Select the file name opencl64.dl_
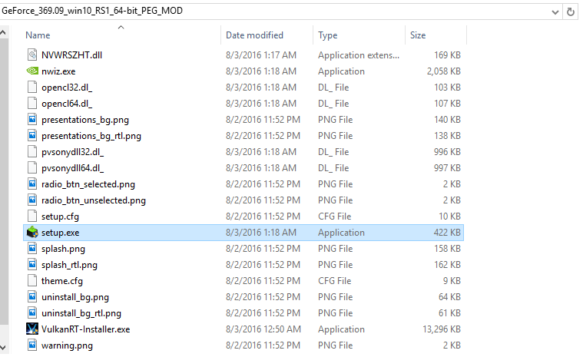 tap(67, 104)
